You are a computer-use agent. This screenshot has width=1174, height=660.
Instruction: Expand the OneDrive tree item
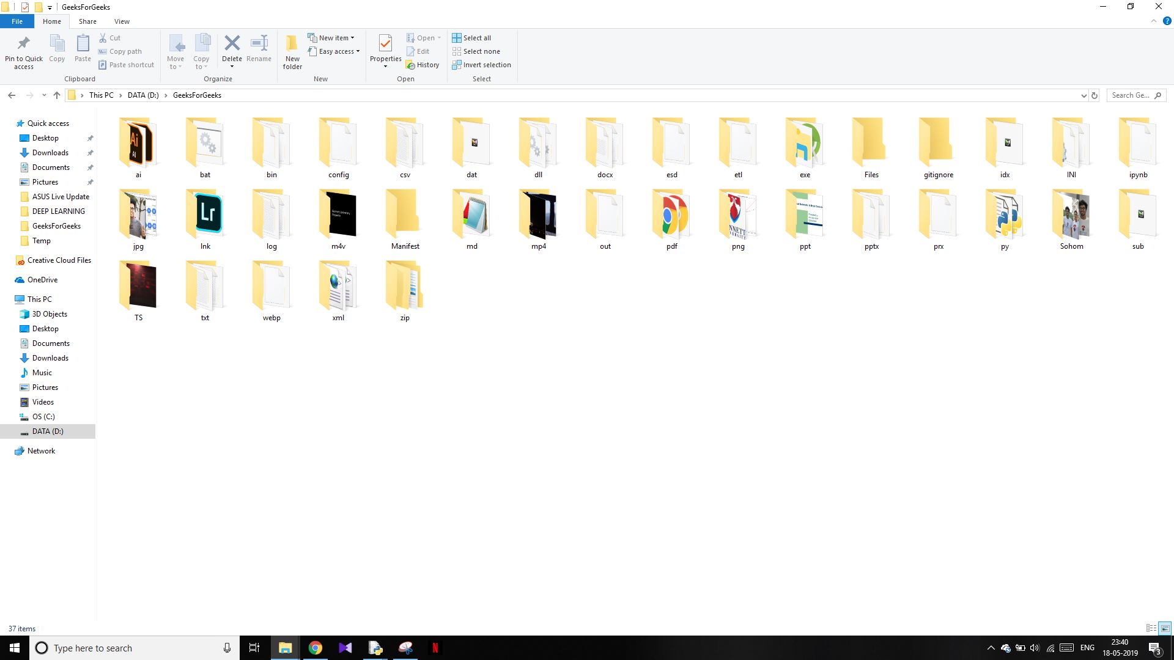tap(9, 279)
